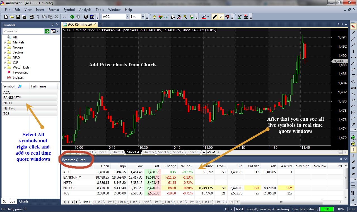Screen dimensions: 357x212
Task: Click the Print icon in toolbar
Action: pyautogui.click(x=32, y=17)
